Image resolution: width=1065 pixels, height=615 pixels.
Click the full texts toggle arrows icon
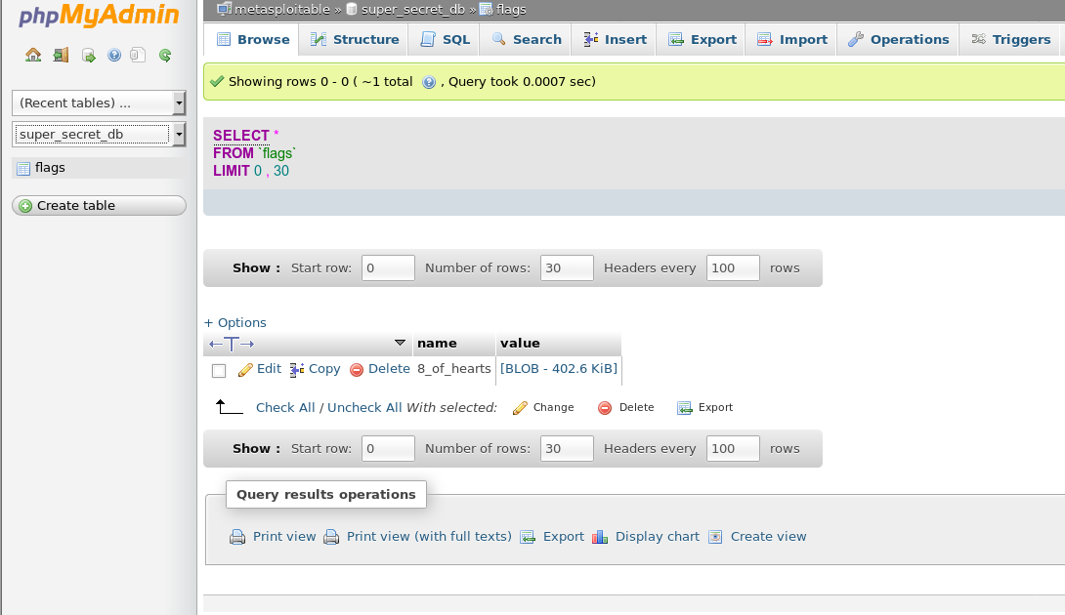[x=232, y=345]
